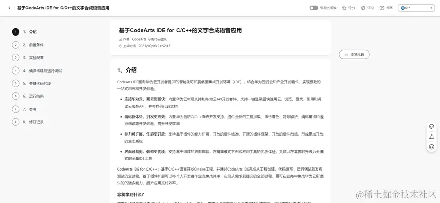Click the step 5 number circle
Screen dimensions: 440x203
coord(16,83)
